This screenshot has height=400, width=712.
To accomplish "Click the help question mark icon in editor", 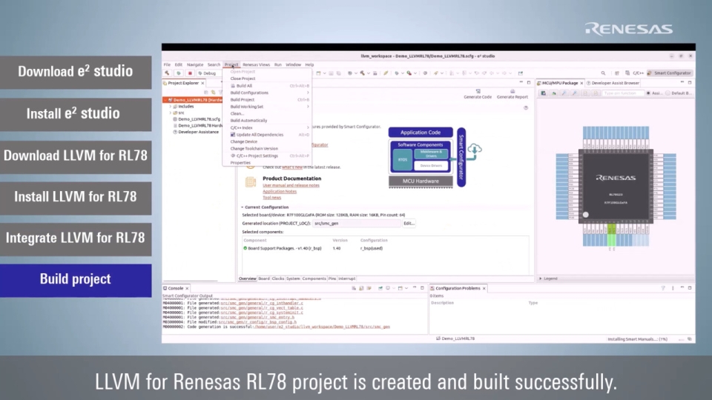I will tap(526, 107).
